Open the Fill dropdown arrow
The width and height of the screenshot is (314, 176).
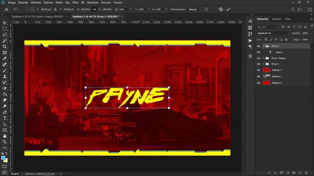311,40
